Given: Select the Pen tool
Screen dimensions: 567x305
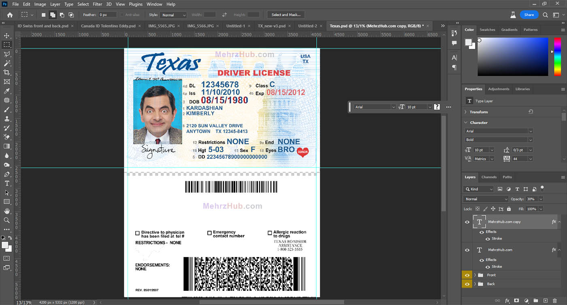Looking at the screenshot, I should coord(7,174).
